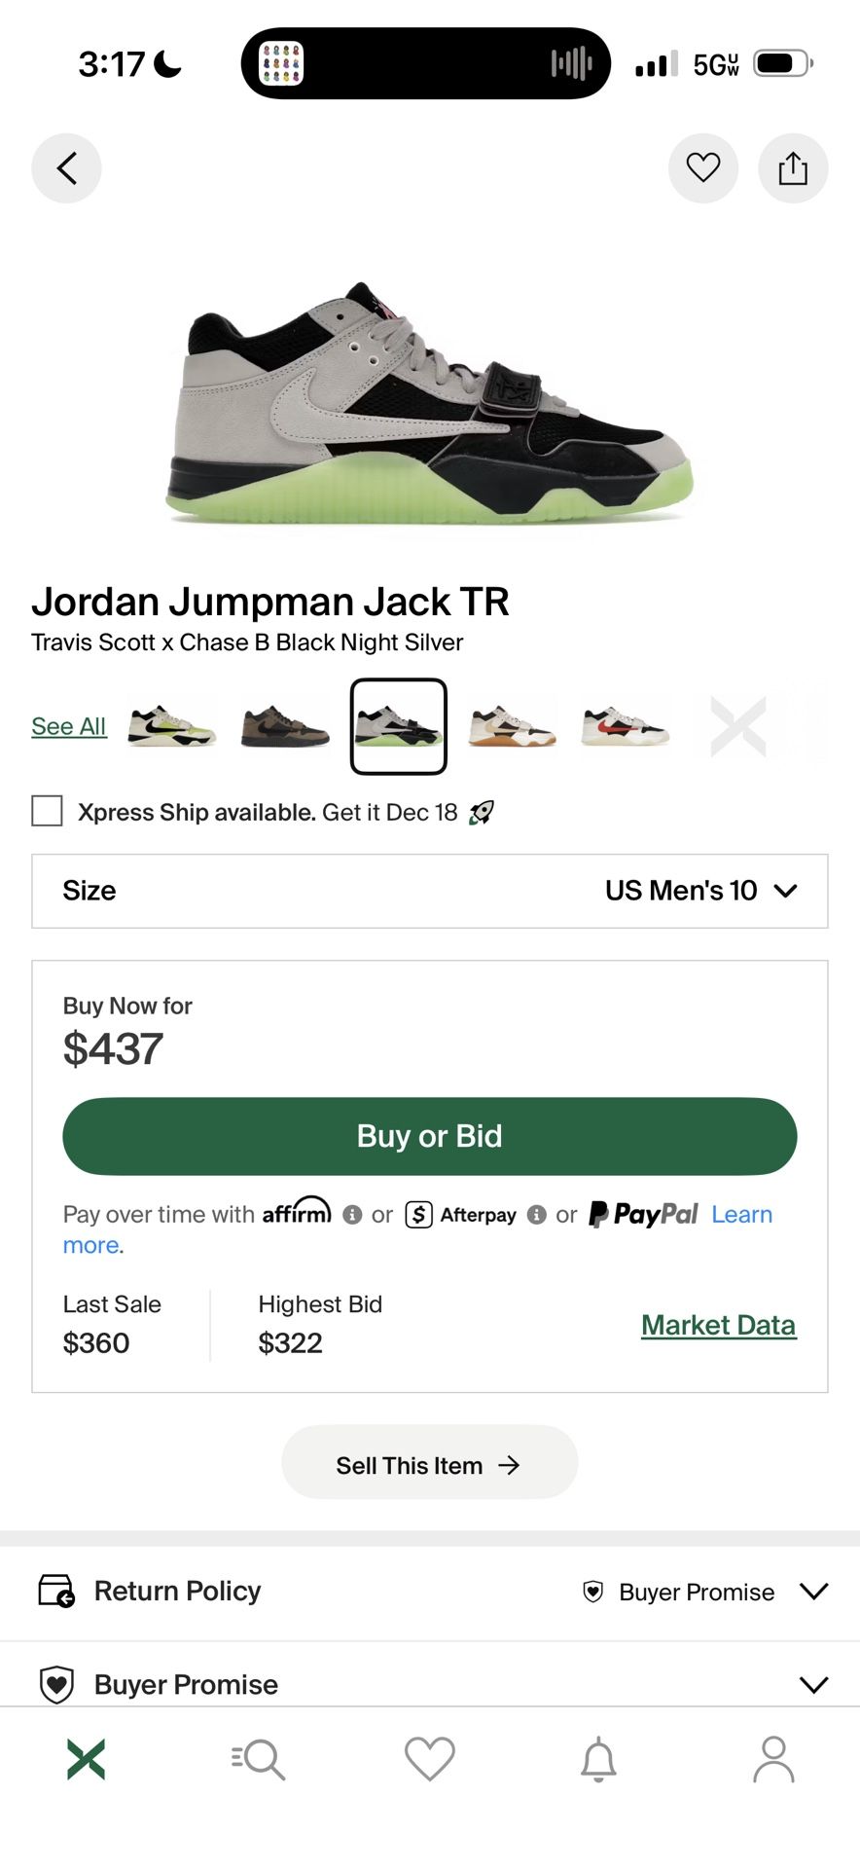
Task: Open the search tab in bottom bar
Action: (258, 1759)
